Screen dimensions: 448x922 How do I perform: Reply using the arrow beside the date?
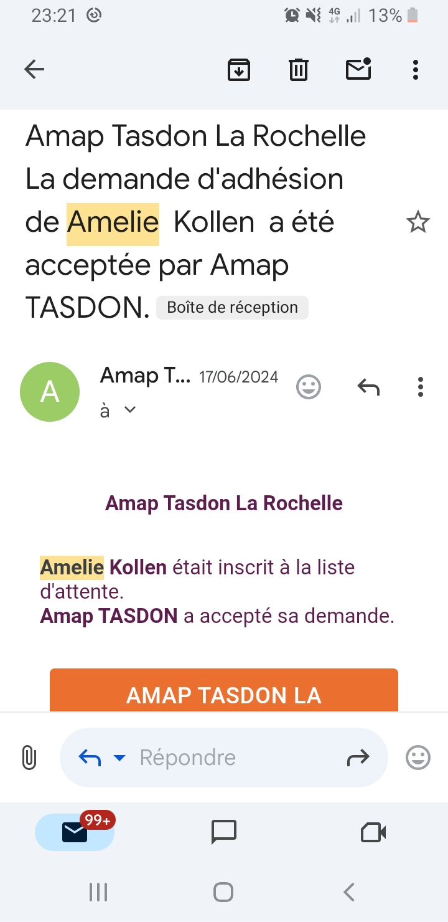368,387
